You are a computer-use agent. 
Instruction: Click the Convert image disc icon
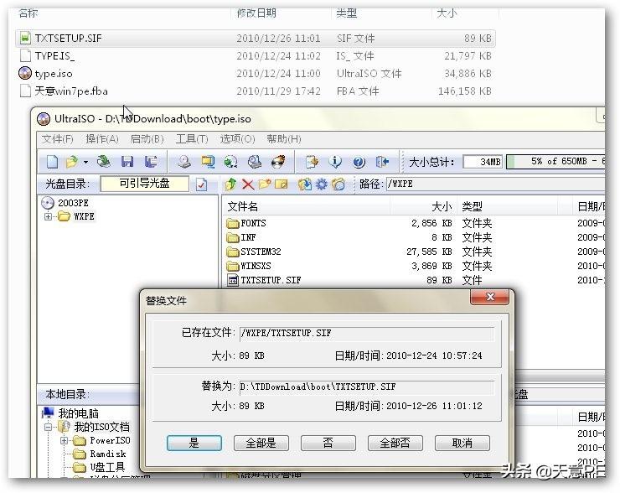click(231, 162)
